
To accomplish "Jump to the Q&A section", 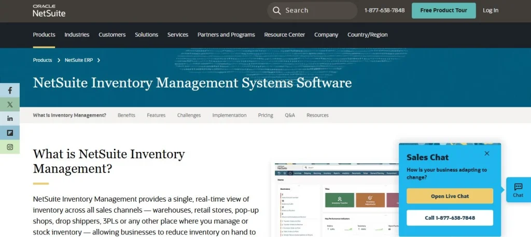I will 290,115.
